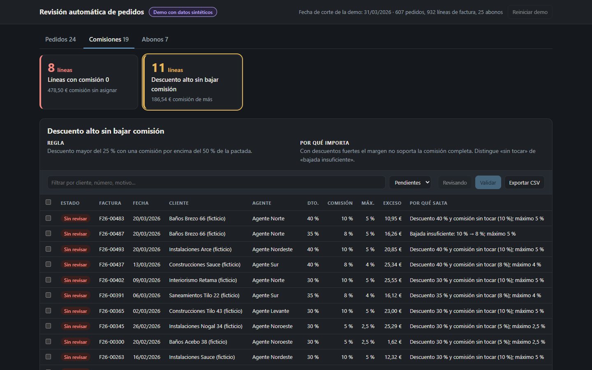Click the Validar button
The width and height of the screenshot is (592, 370).
488,183
